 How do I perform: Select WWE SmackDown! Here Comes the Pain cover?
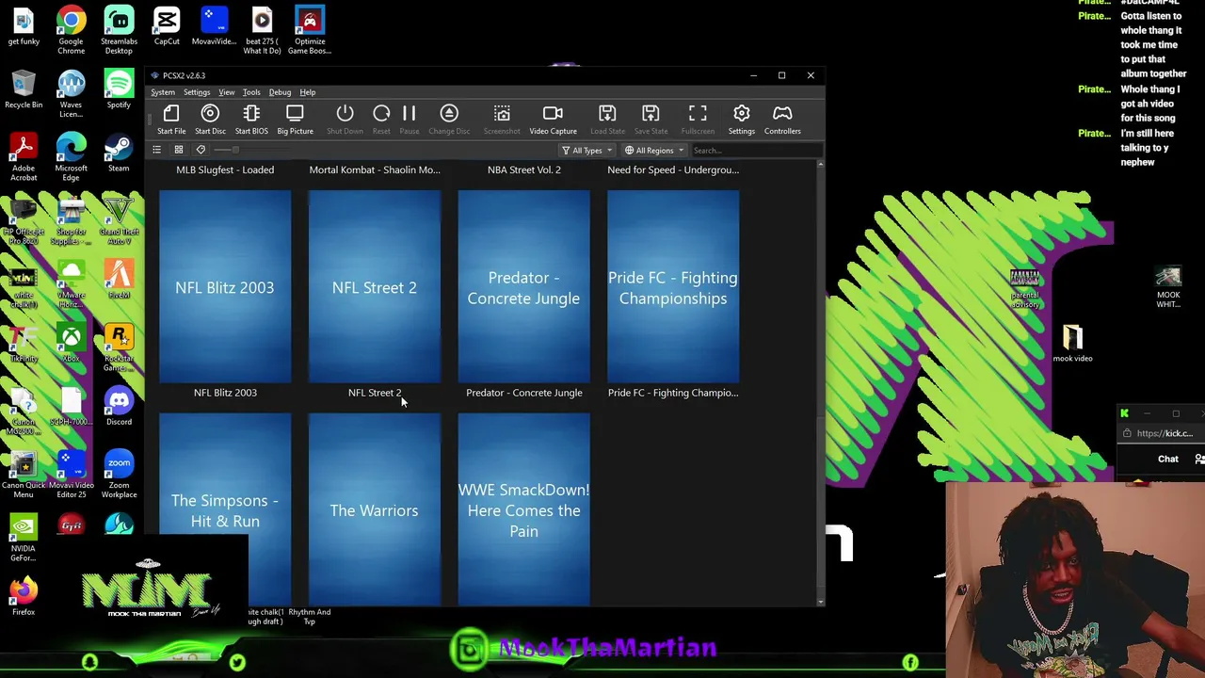(524, 508)
